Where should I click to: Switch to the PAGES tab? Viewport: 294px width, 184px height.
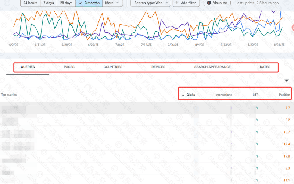pyautogui.click(x=69, y=67)
